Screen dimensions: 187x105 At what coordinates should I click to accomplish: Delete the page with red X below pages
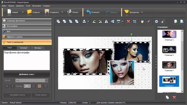(174, 97)
